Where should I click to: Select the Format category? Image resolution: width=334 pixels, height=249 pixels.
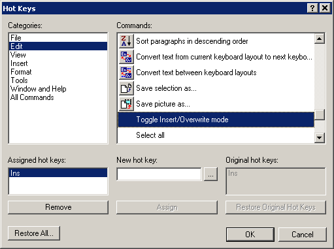point(58,72)
